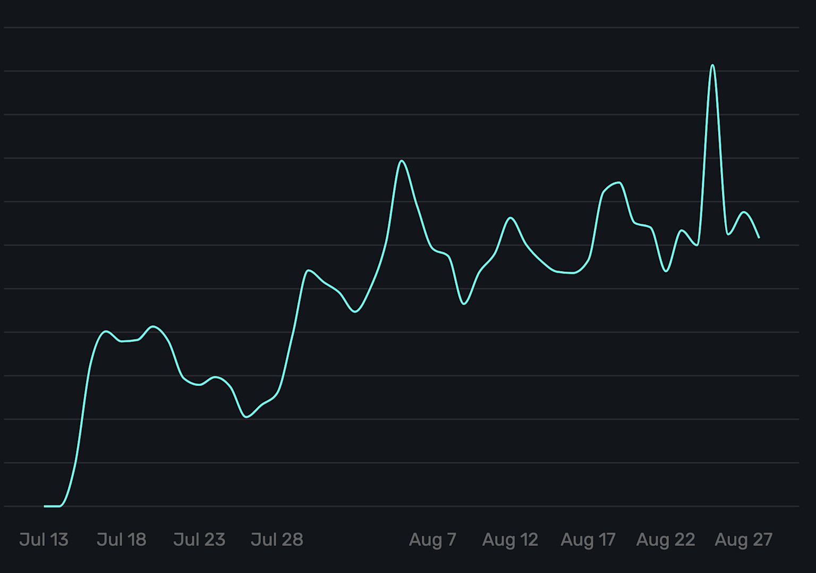Click the 'Aug 17' axis label
Image resolution: width=816 pixels, height=573 pixels.
pyautogui.click(x=588, y=540)
